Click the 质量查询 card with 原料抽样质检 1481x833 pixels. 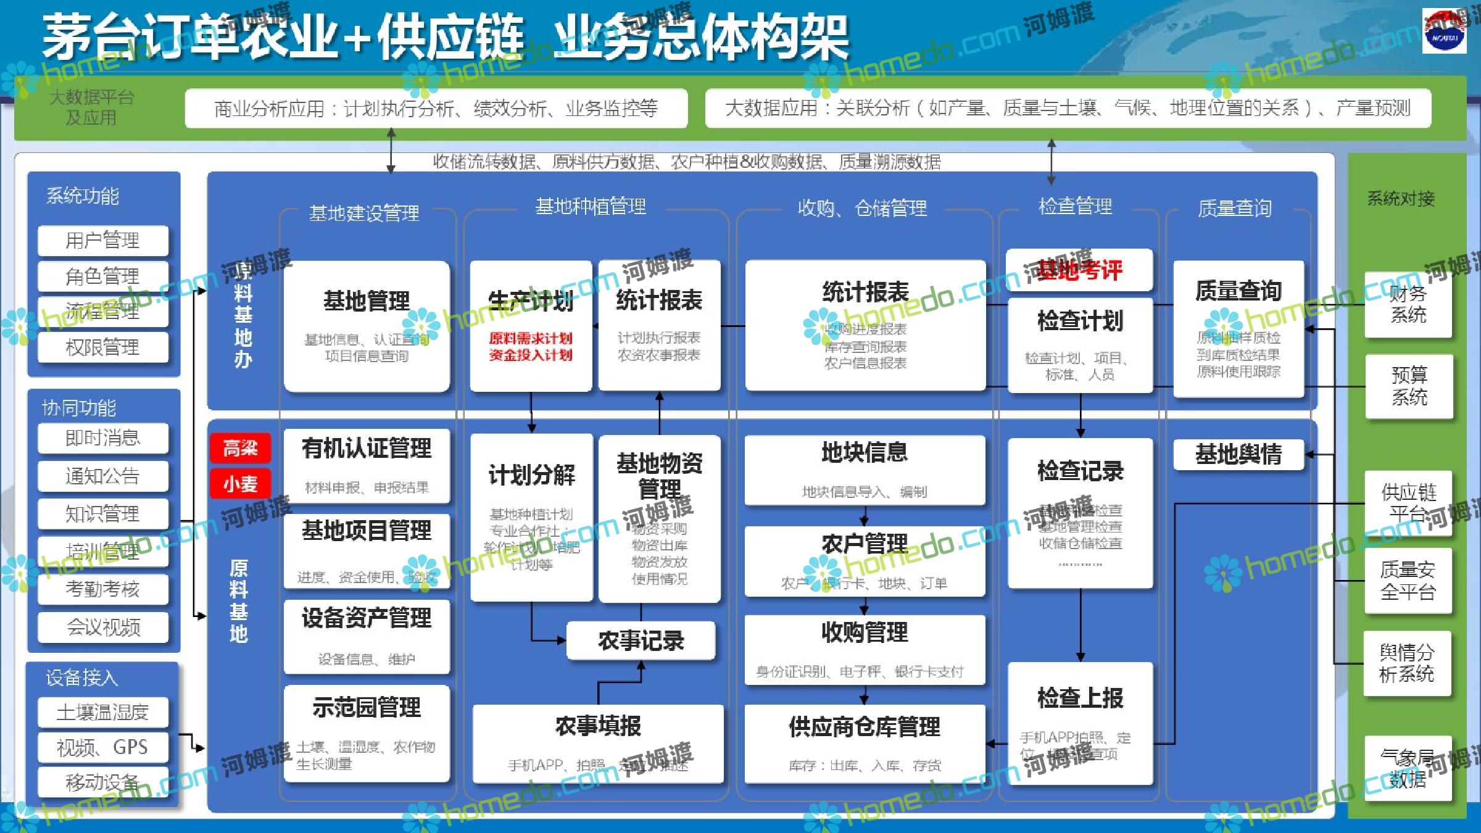click(1238, 328)
